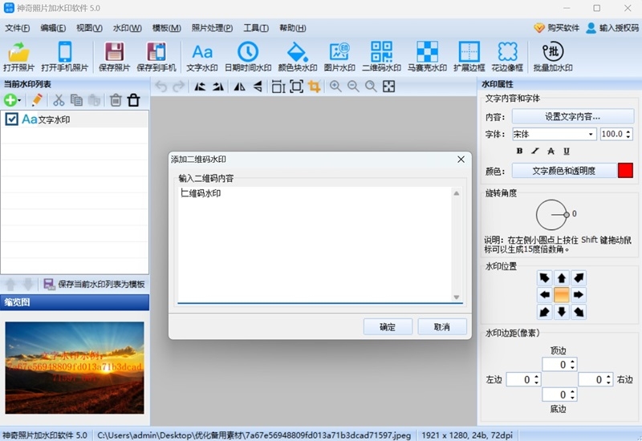Image resolution: width=642 pixels, height=441 pixels.
Task: Select the 马赛克水印 mosaic tool
Action: point(427,57)
